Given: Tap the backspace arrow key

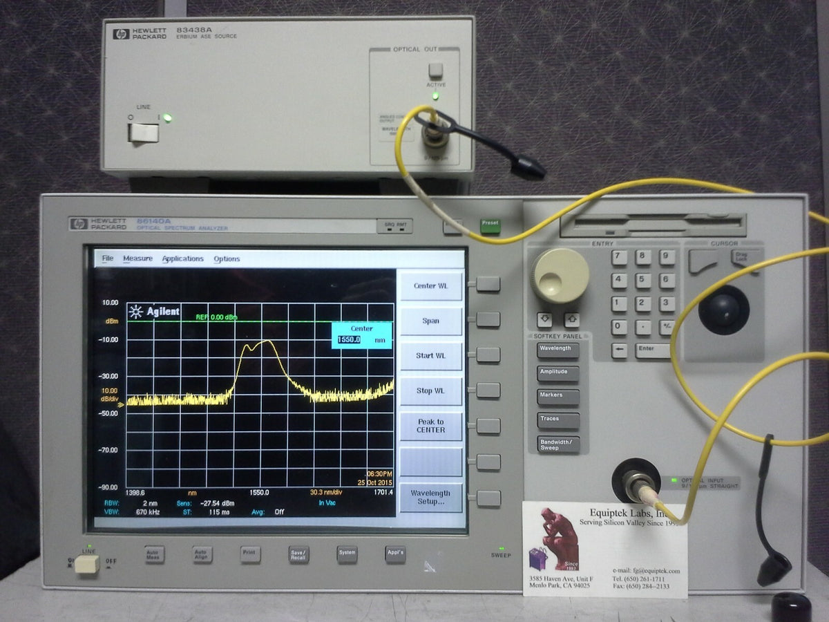Looking at the screenshot, I should tap(620, 350).
